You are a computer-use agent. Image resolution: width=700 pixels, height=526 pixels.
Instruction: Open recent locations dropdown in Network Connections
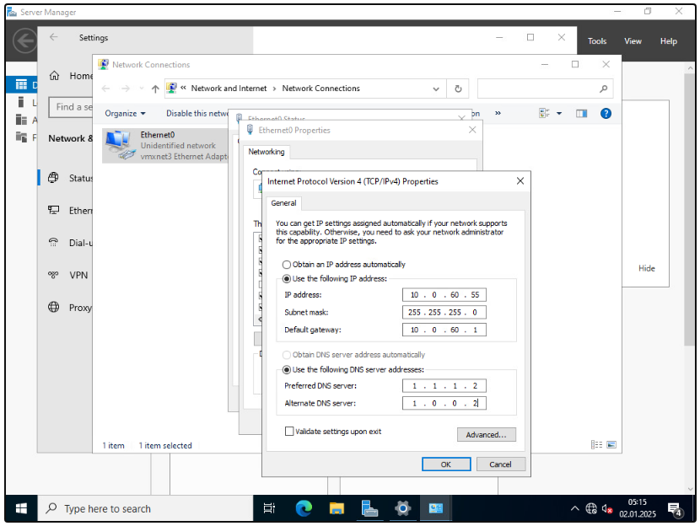[142, 89]
